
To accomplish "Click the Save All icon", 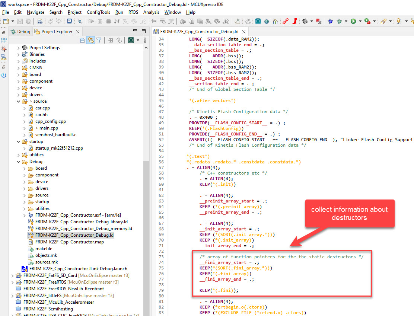I will pyautogui.click(x=29, y=21).
